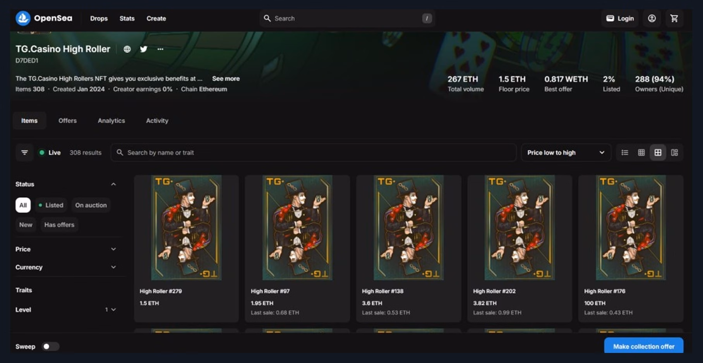This screenshot has height=363, width=703.
Task: Select the Listed status filter
Action: [51, 205]
